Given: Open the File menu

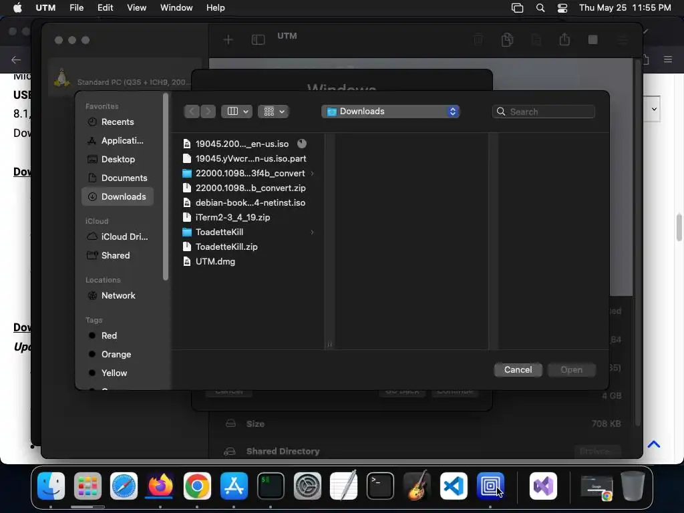Looking at the screenshot, I should (x=76, y=8).
